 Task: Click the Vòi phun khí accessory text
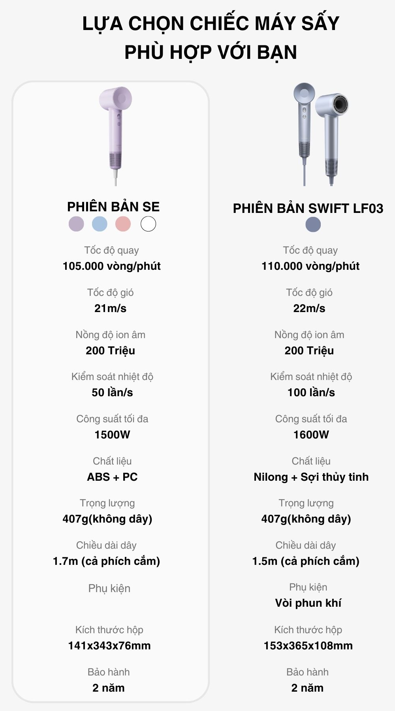(x=308, y=603)
